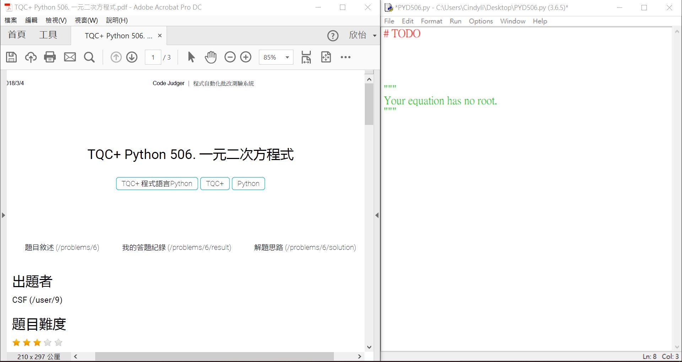682x362 pixels.
Task: Go to previous page arrow icon
Action: coord(116,57)
